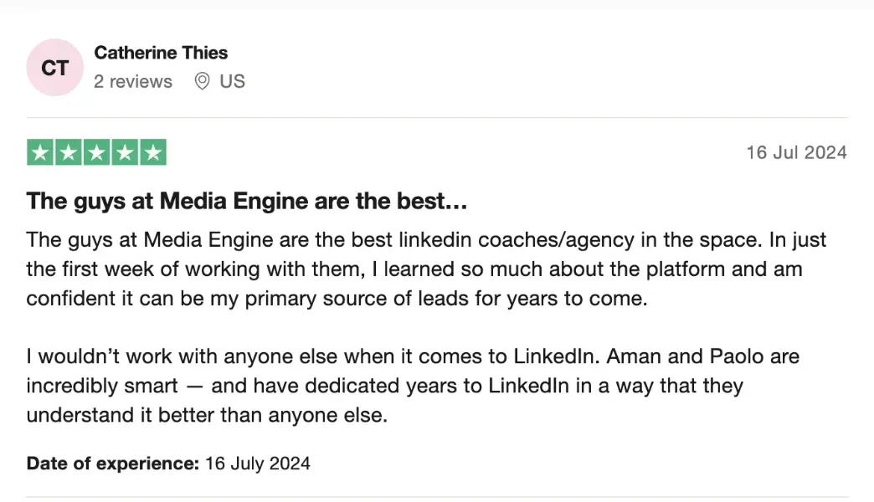Click the location pin icon
The width and height of the screenshot is (874, 502).
point(202,81)
